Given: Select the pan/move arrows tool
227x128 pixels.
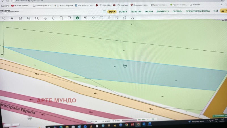Looking at the screenshot, I should click(x=45, y=18).
